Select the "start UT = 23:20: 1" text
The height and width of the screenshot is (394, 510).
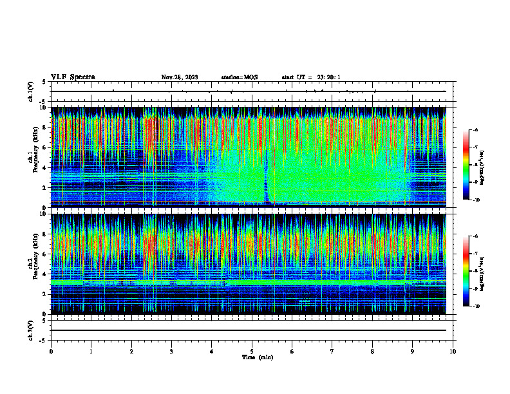(x=311, y=77)
